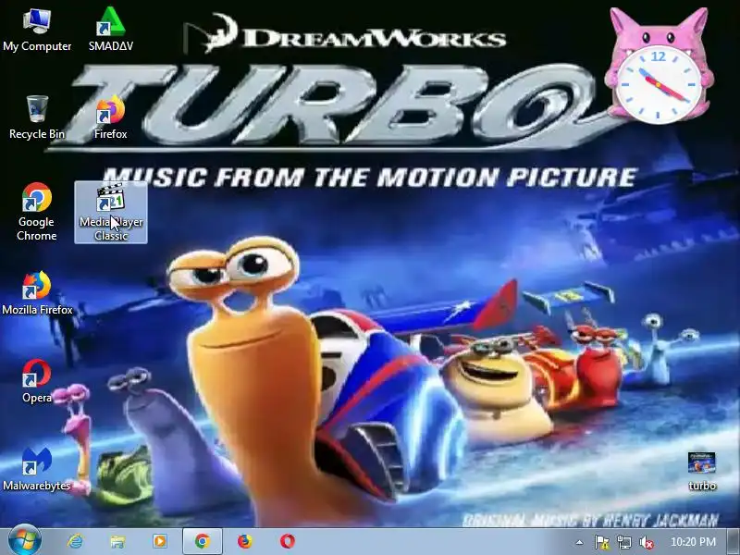The width and height of the screenshot is (740, 555).
Task: Select the turbo image file on desktop
Action: pos(702,471)
